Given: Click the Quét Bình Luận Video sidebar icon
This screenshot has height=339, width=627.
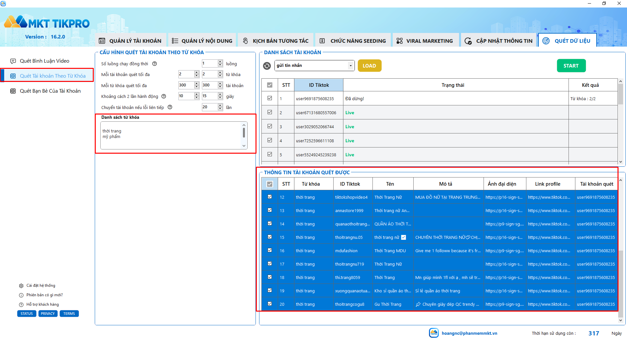Looking at the screenshot, I should 13,61.
